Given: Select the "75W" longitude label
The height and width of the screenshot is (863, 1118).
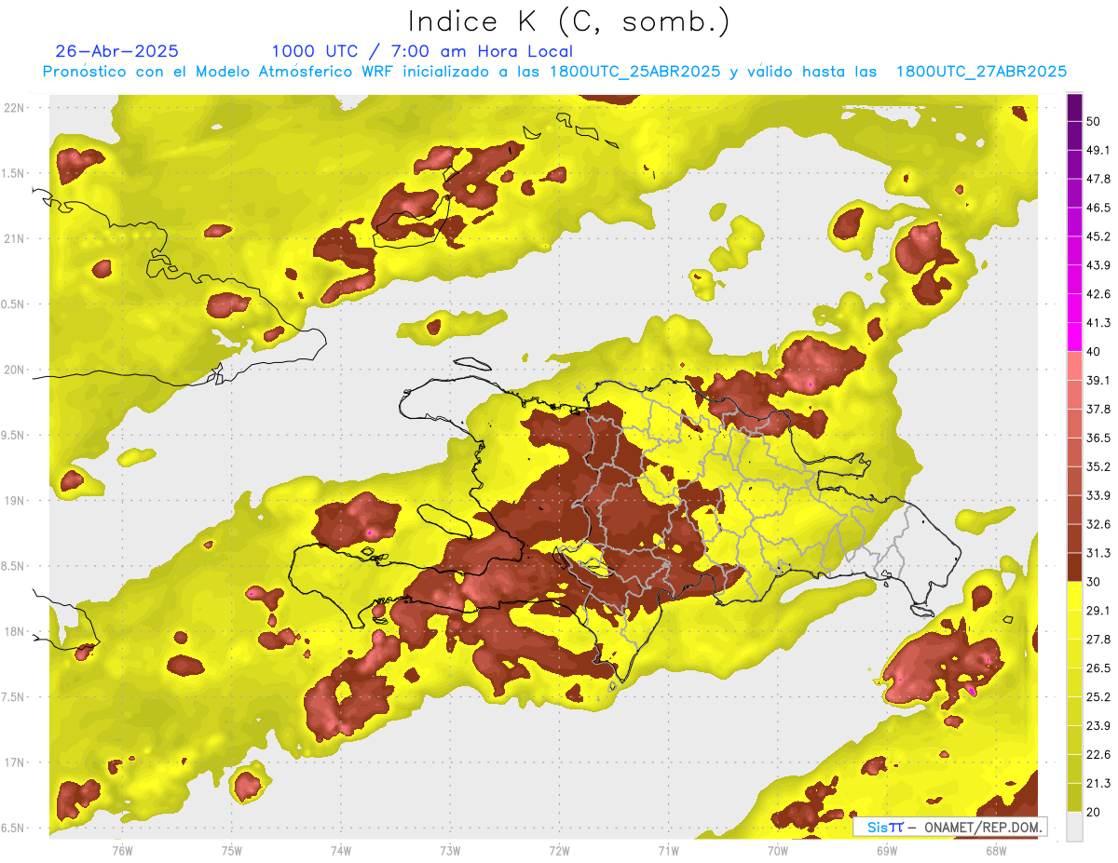Looking at the screenshot, I should coord(231,850).
